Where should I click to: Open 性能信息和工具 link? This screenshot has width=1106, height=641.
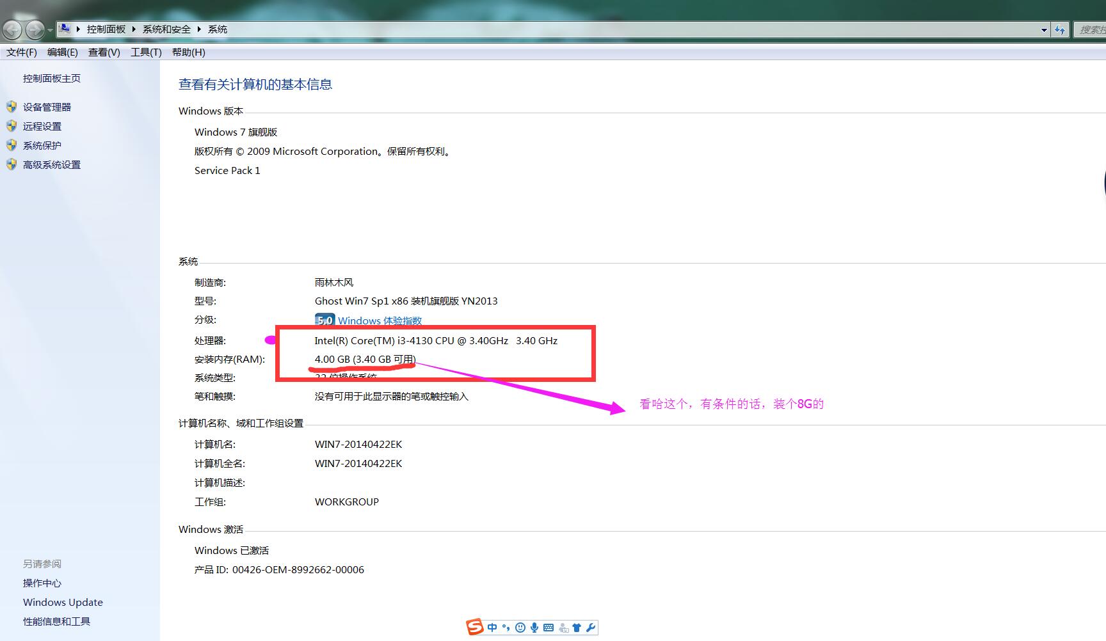(x=56, y=622)
